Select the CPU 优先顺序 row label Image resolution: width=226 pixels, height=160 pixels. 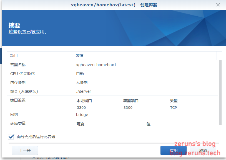(x=22, y=74)
